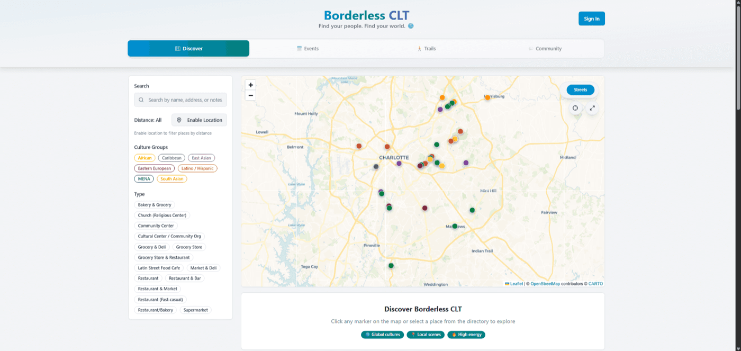The image size is (741, 351).
Task: Click the locate-me crosshair icon on the map
Action: [x=575, y=108]
